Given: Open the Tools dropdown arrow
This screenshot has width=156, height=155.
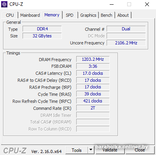Looking at the screenshot, I should [91, 150].
